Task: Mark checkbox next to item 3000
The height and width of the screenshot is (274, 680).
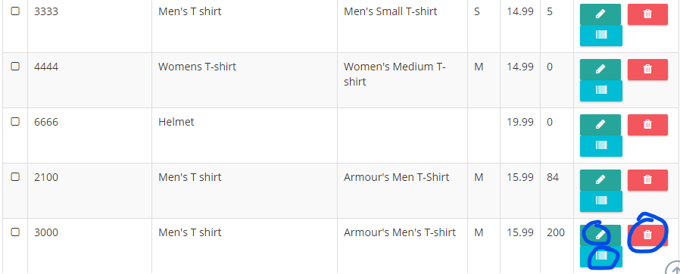Action: (15, 232)
